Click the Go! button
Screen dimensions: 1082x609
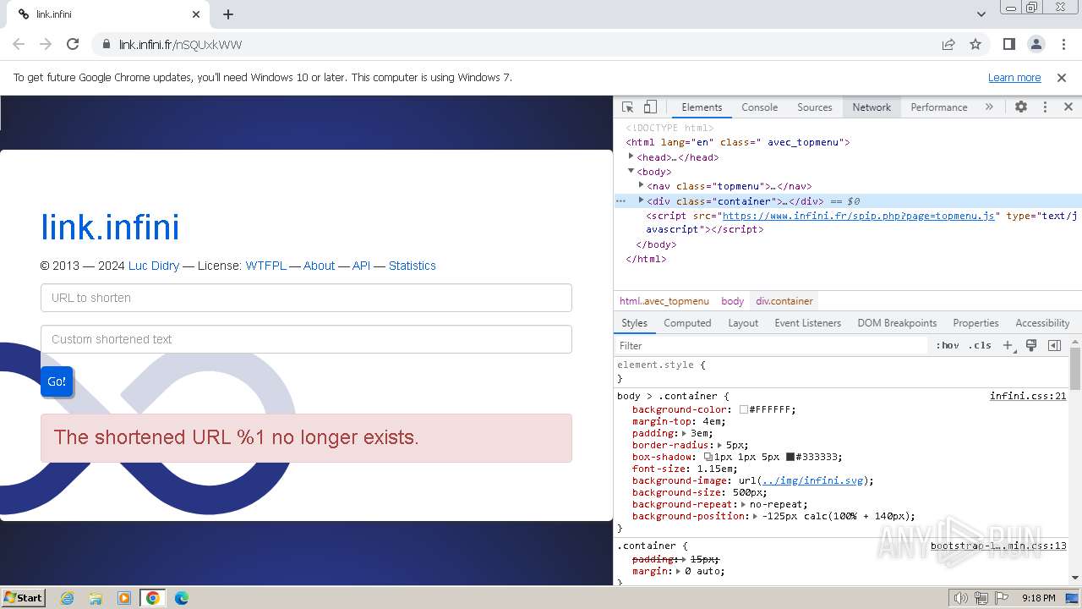point(57,381)
